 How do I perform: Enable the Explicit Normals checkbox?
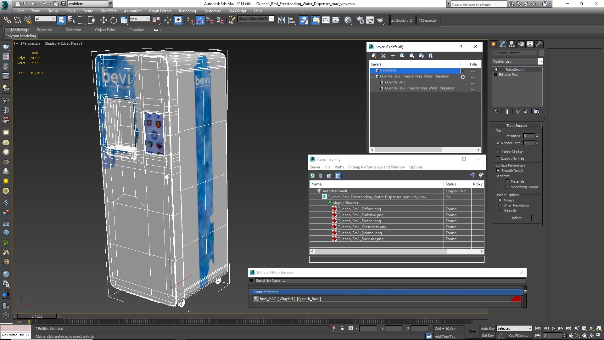point(498,158)
